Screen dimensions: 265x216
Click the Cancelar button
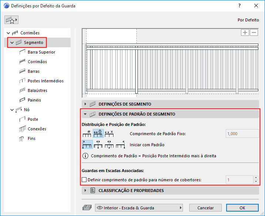pos(205,208)
